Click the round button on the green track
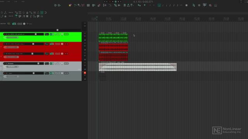The image size is (248, 139). pos(62,34)
